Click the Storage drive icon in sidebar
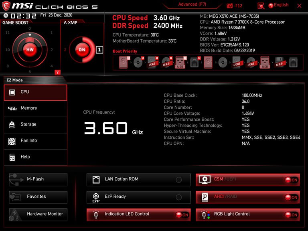 [x=12, y=124]
